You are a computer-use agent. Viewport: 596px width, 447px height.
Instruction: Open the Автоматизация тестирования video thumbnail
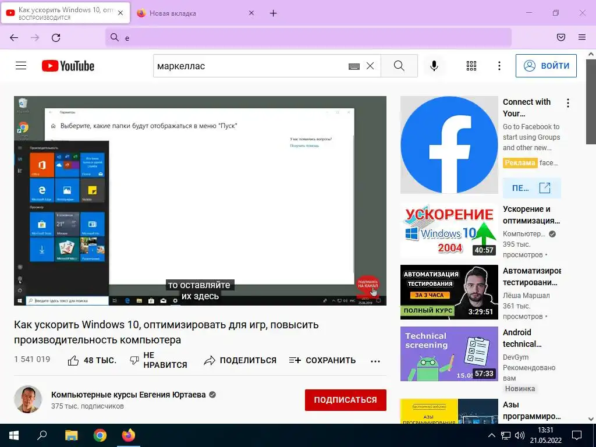pos(449,292)
